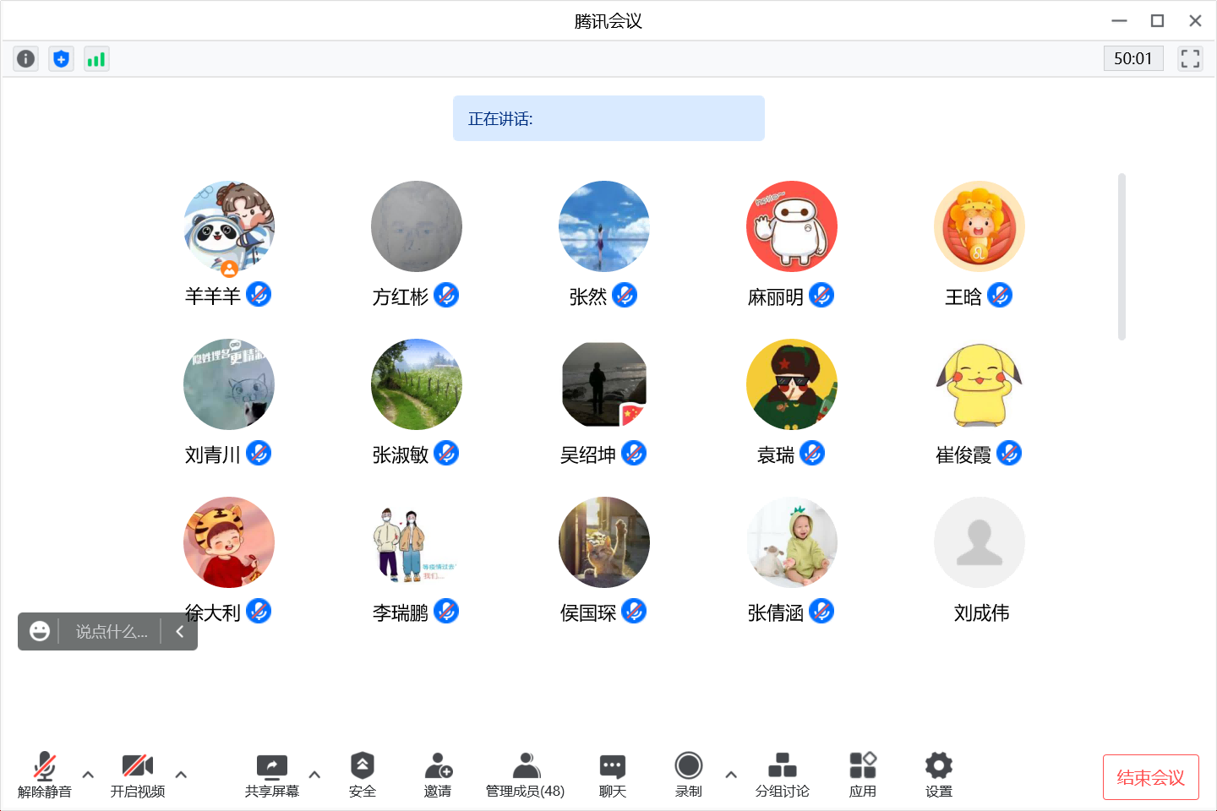The width and height of the screenshot is (1217, 811).
Task: Click muted mic icon beside 方红彬
Action: pyautogui.click(x=446, y=295)
